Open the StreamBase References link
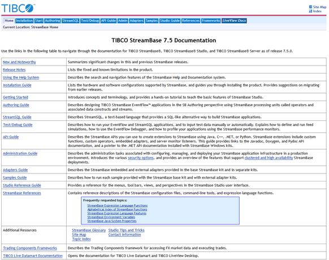Viewport: 329px width, 260px height. (x=22, y=193)
